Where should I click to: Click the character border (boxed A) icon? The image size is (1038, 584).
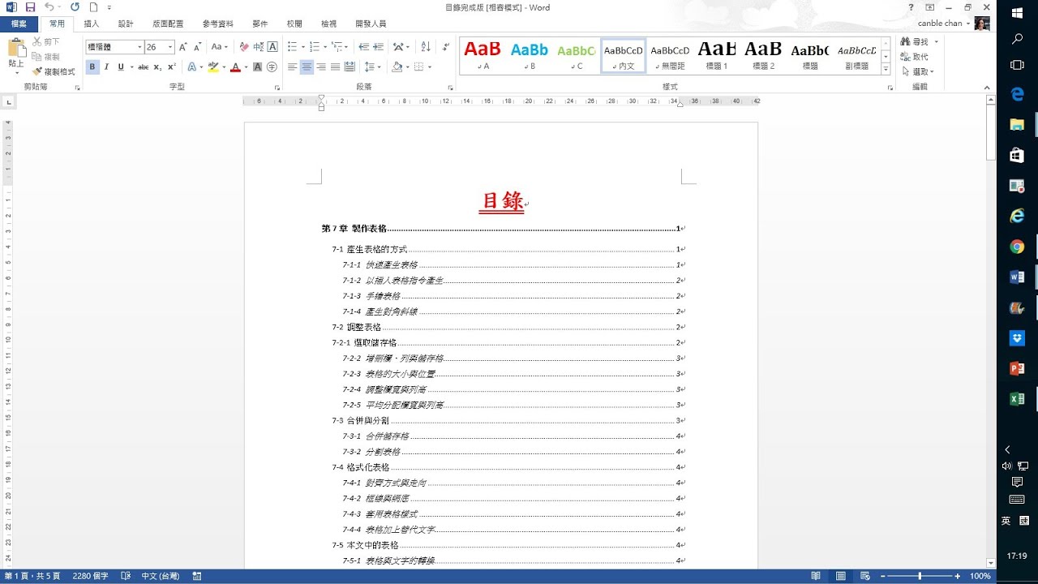272,47
